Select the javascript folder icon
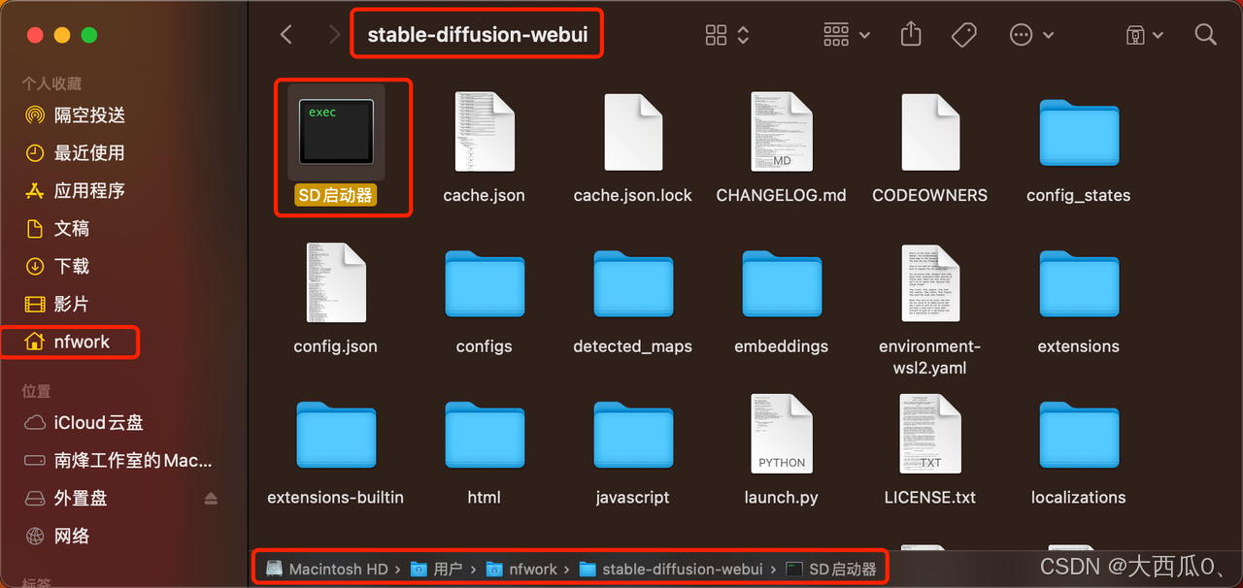The height and width of the screenshot is (588, 1243). click(x=633, y=436)
